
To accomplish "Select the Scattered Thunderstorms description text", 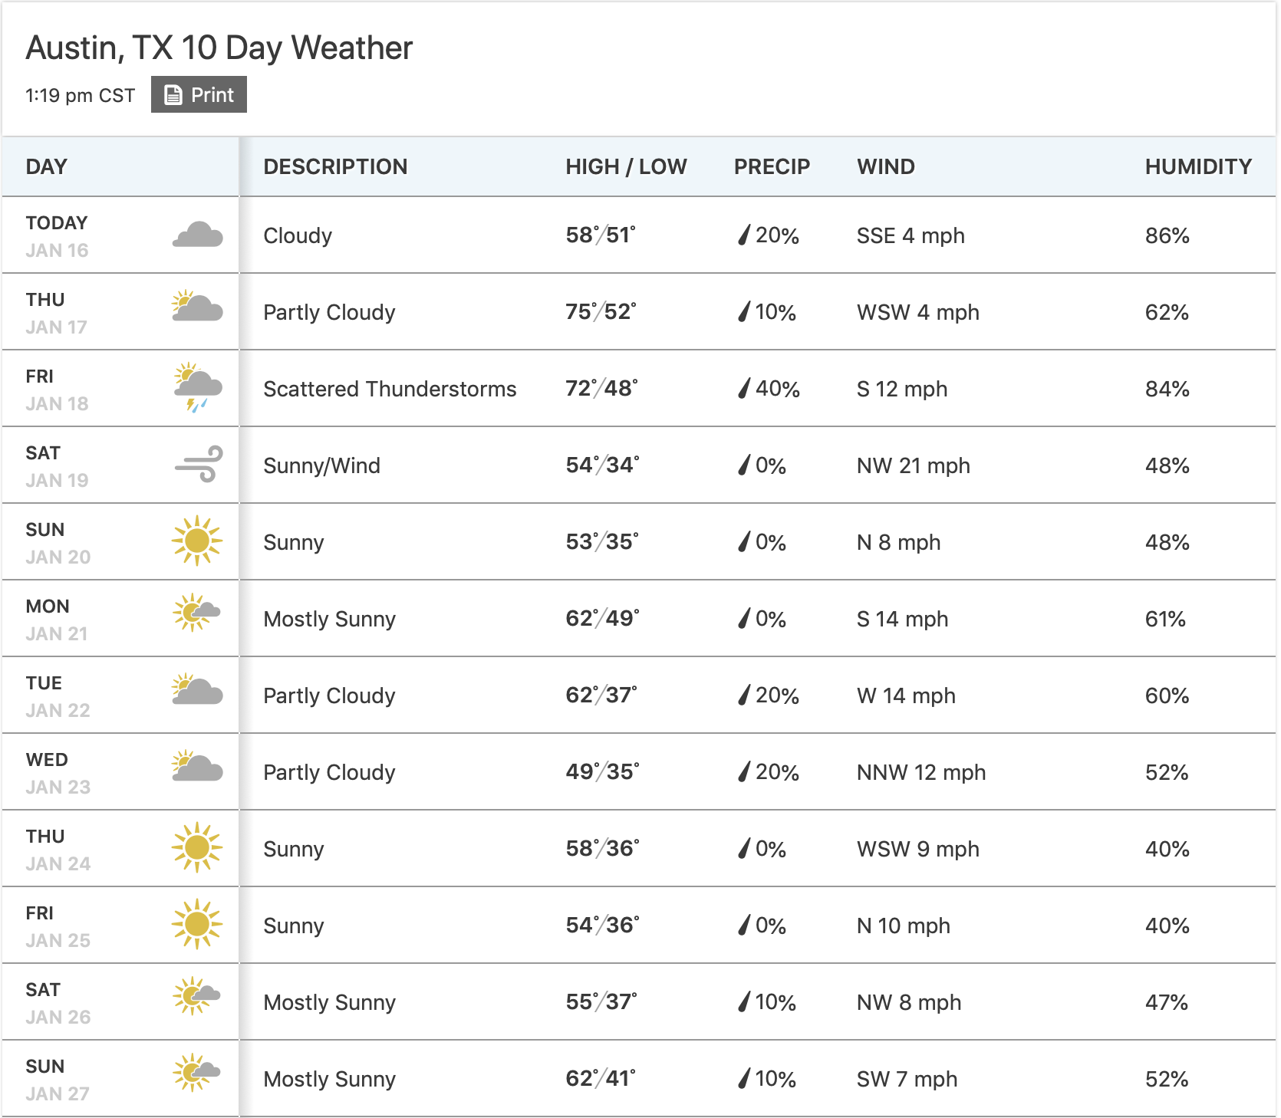I will (390, 389).
